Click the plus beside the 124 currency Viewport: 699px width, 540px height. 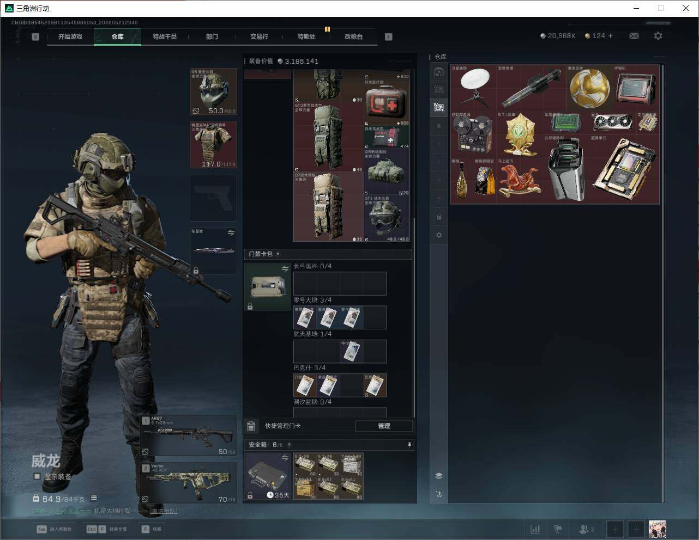611,36
